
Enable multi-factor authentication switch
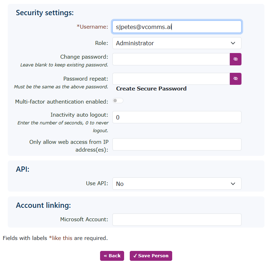coord(118,101)
